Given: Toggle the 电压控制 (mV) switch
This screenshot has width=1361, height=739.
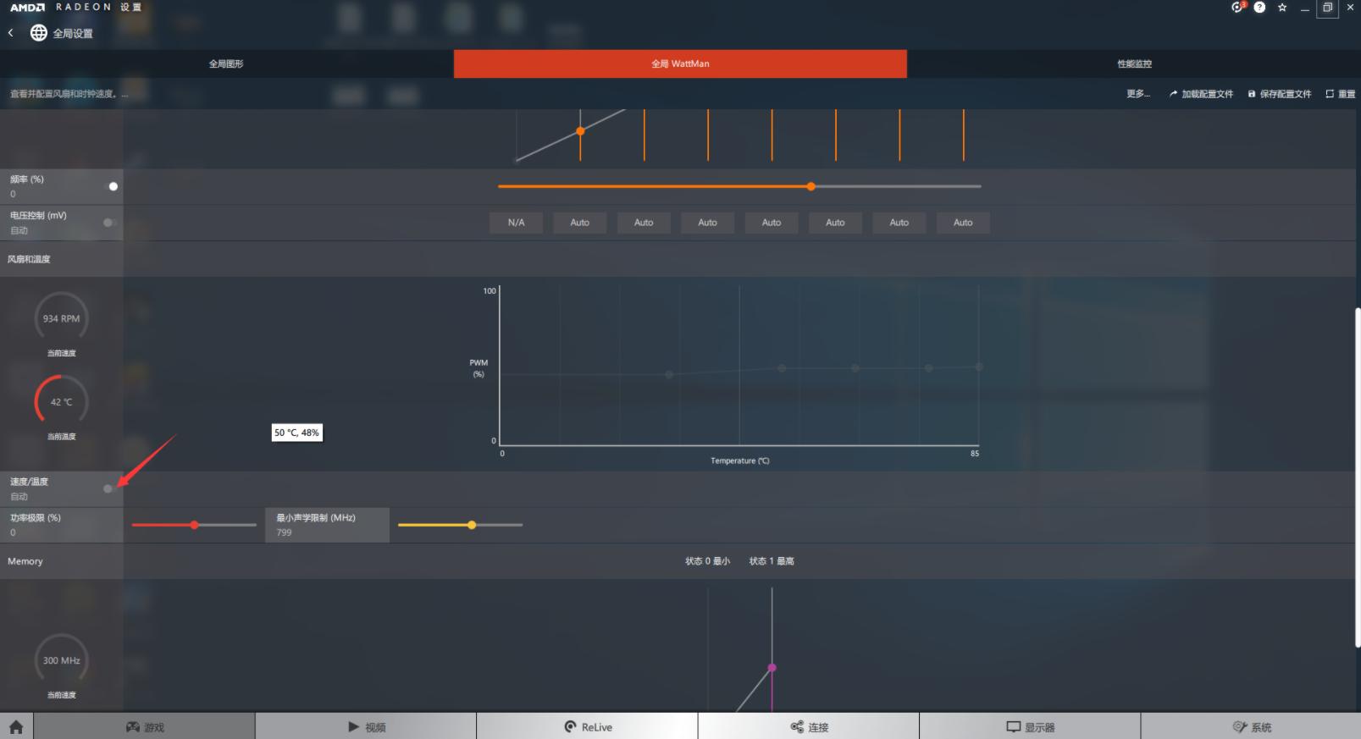Looking at the screenshot, I should coord(109,223).
